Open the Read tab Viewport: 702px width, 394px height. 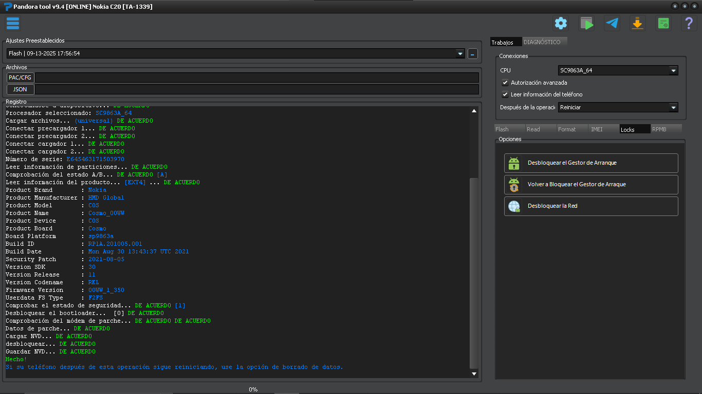point(541,129)
